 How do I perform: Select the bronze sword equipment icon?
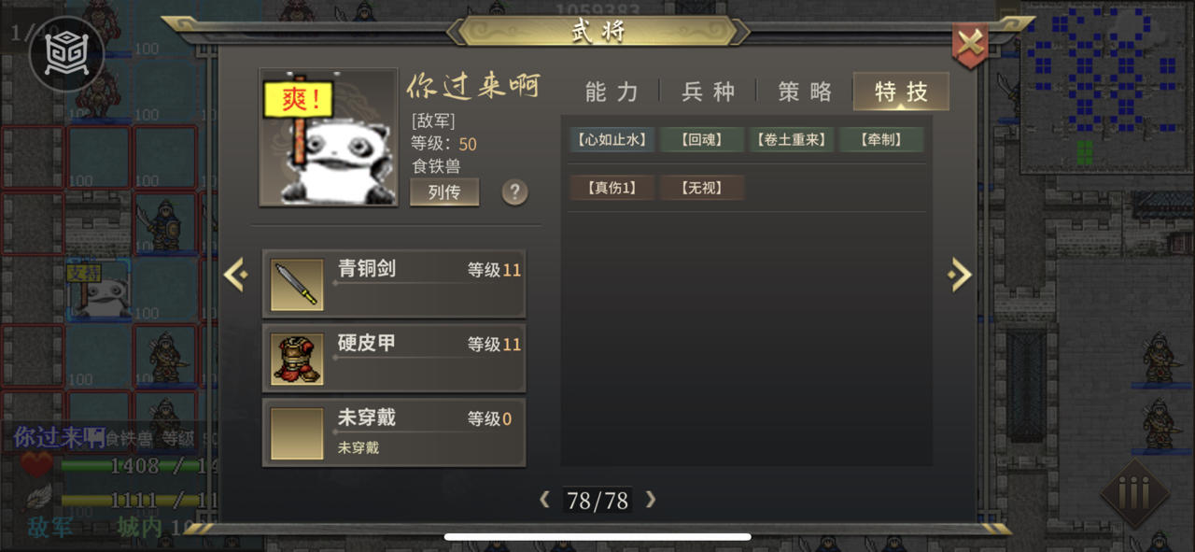click(x=297, y=285)
